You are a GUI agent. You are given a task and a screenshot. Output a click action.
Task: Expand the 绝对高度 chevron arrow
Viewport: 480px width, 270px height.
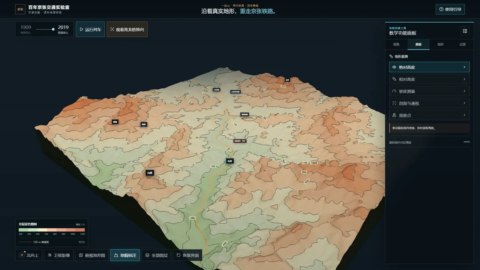(x=464, y=67)
